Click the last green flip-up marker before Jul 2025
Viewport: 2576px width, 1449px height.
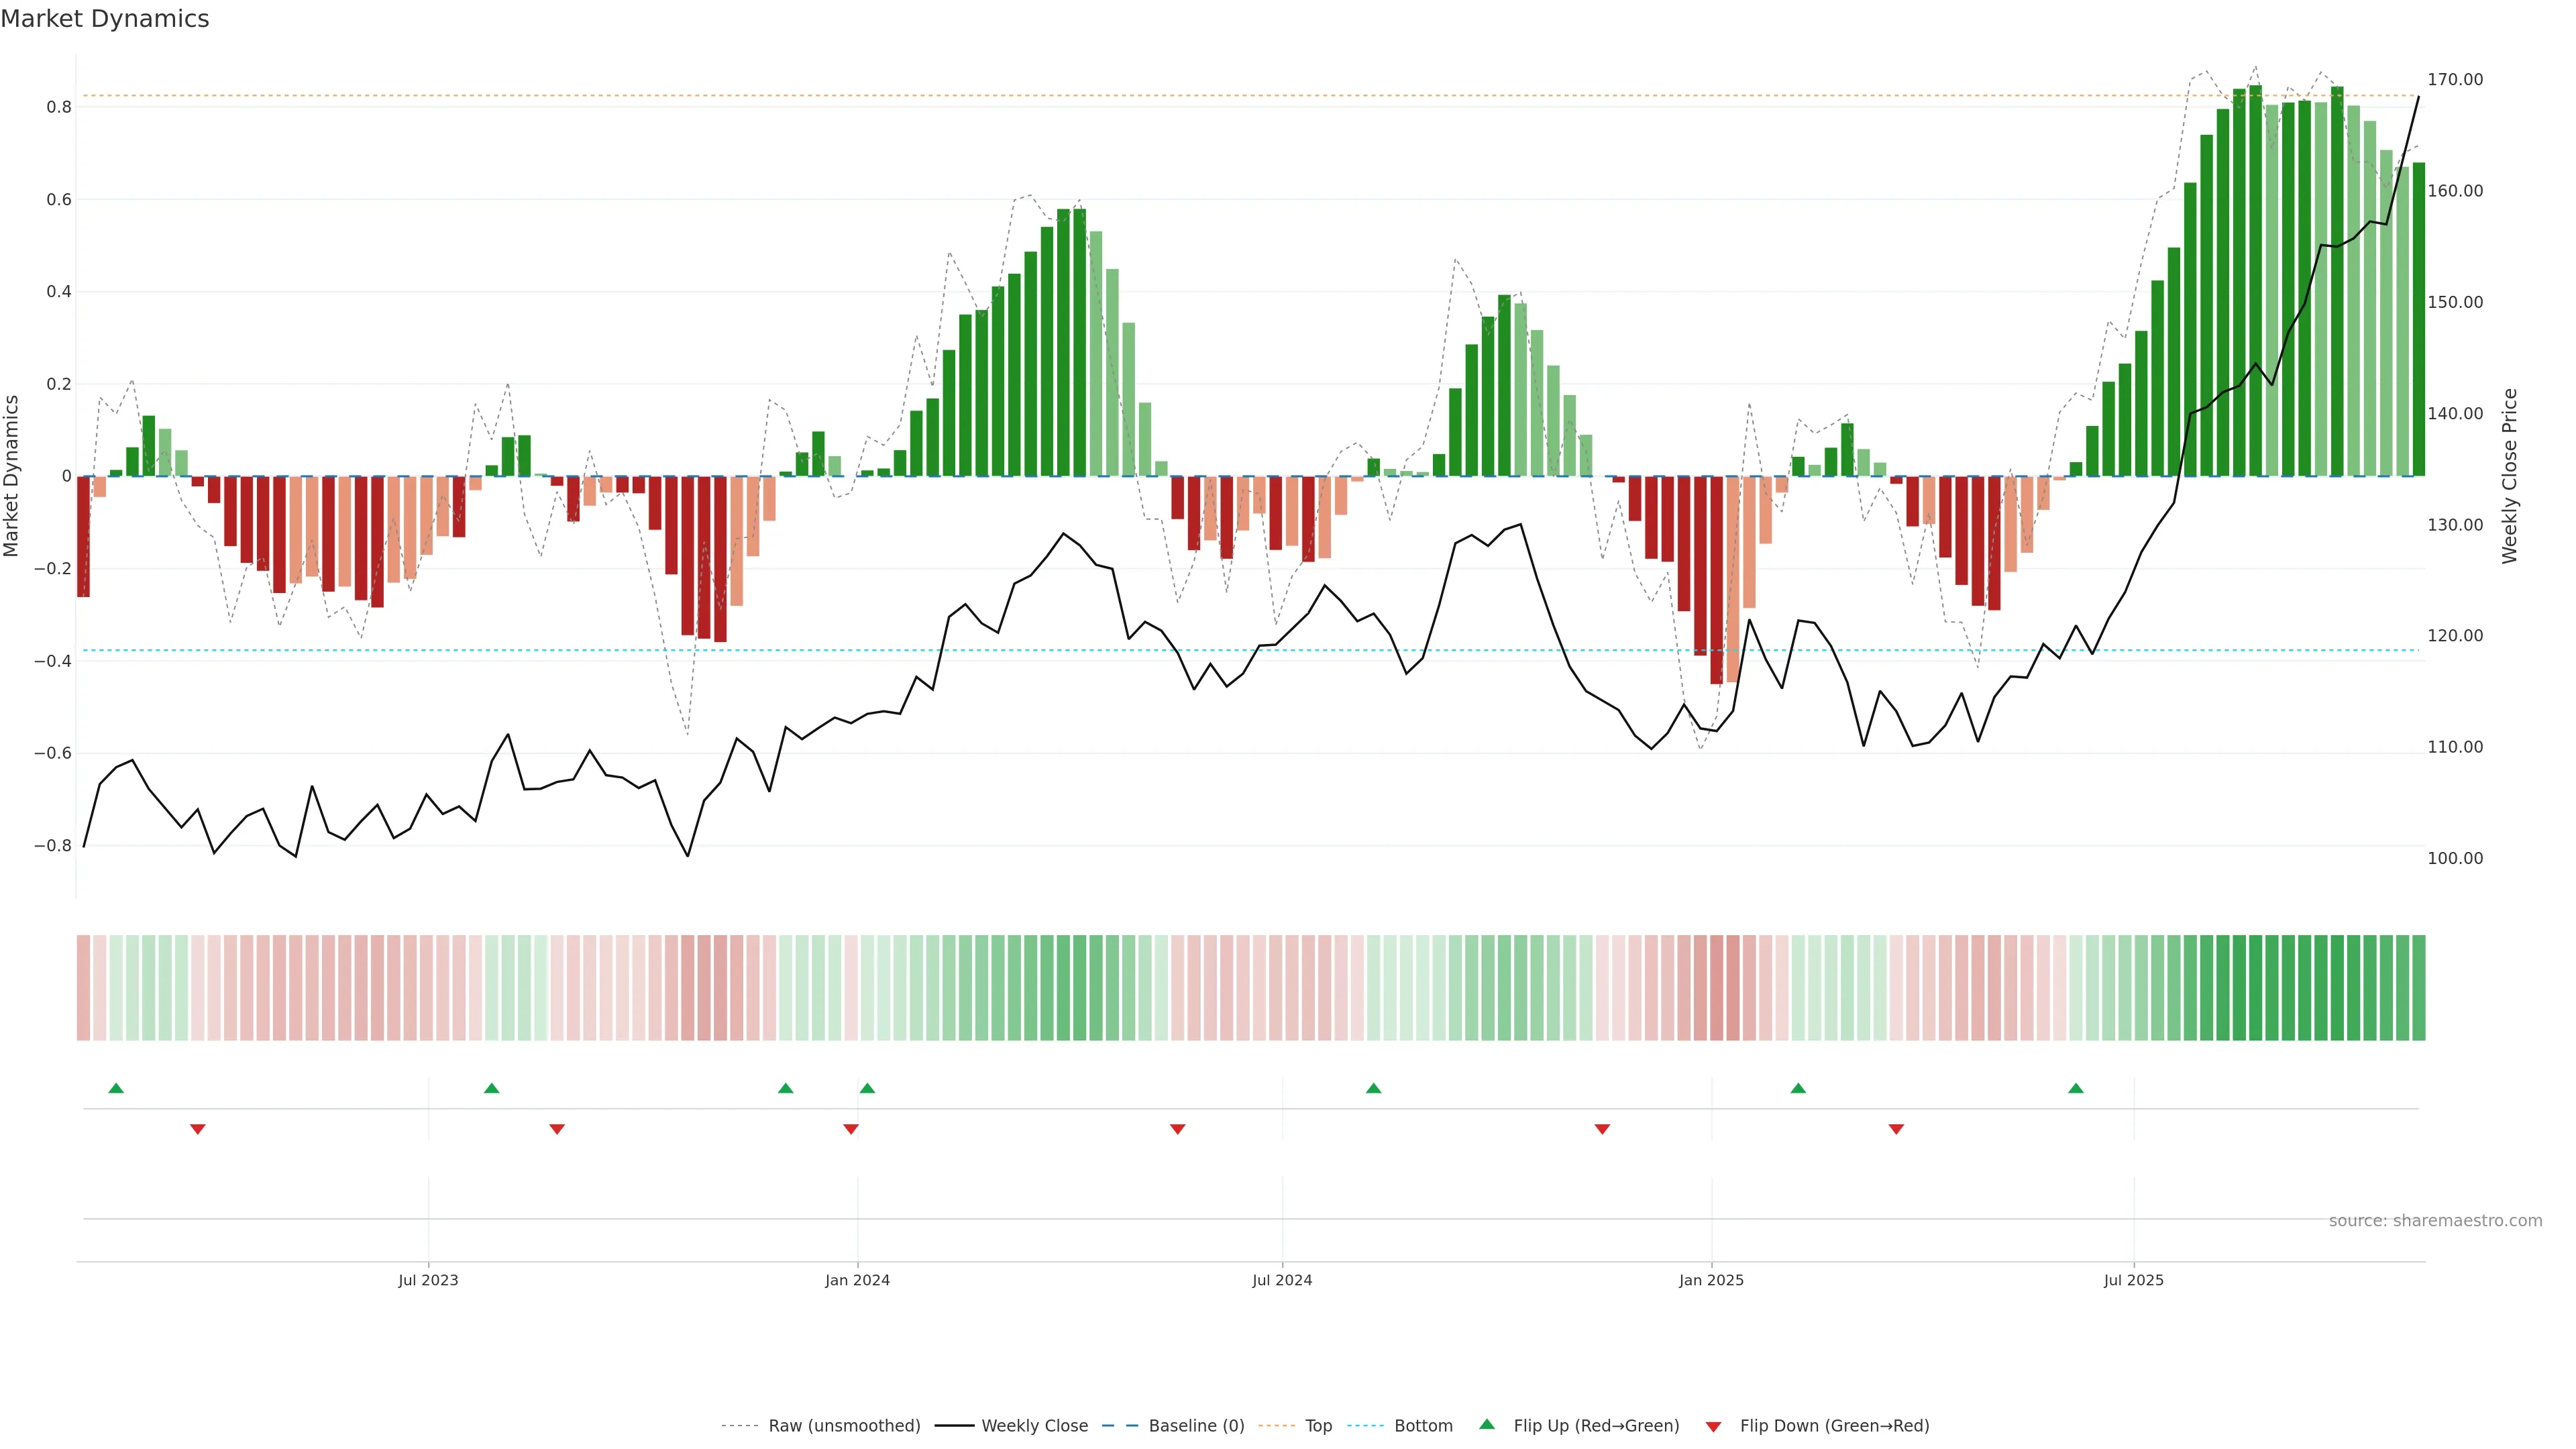2076,1088
